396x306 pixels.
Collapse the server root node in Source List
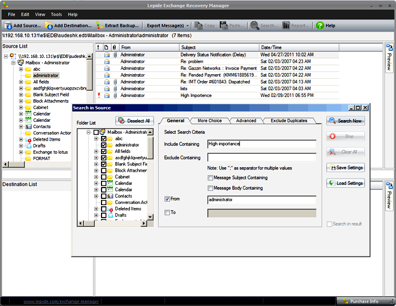click(6, 56)
